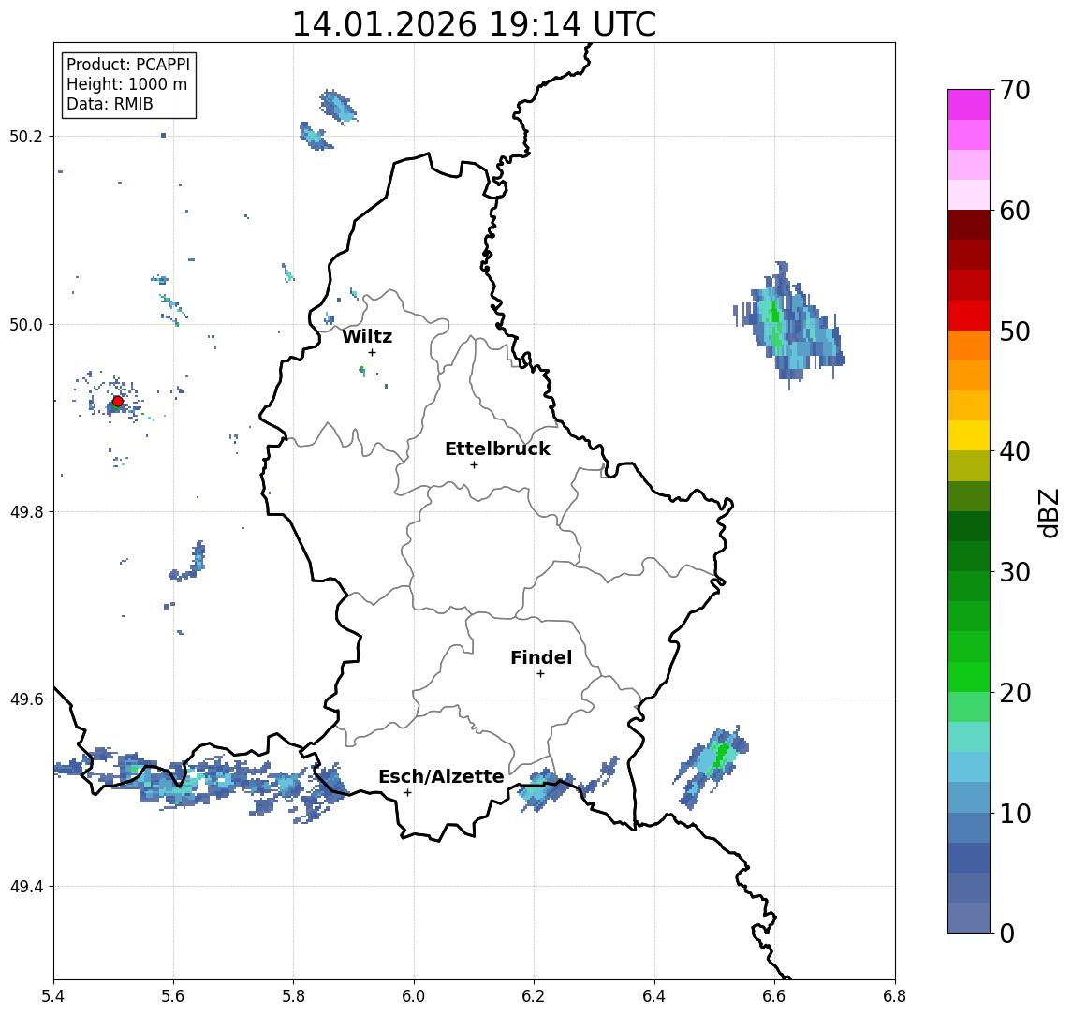1072x1015 pixels.
Task: Click the 70 dBZ colorbar tick label
Action: click(1015, 90)
